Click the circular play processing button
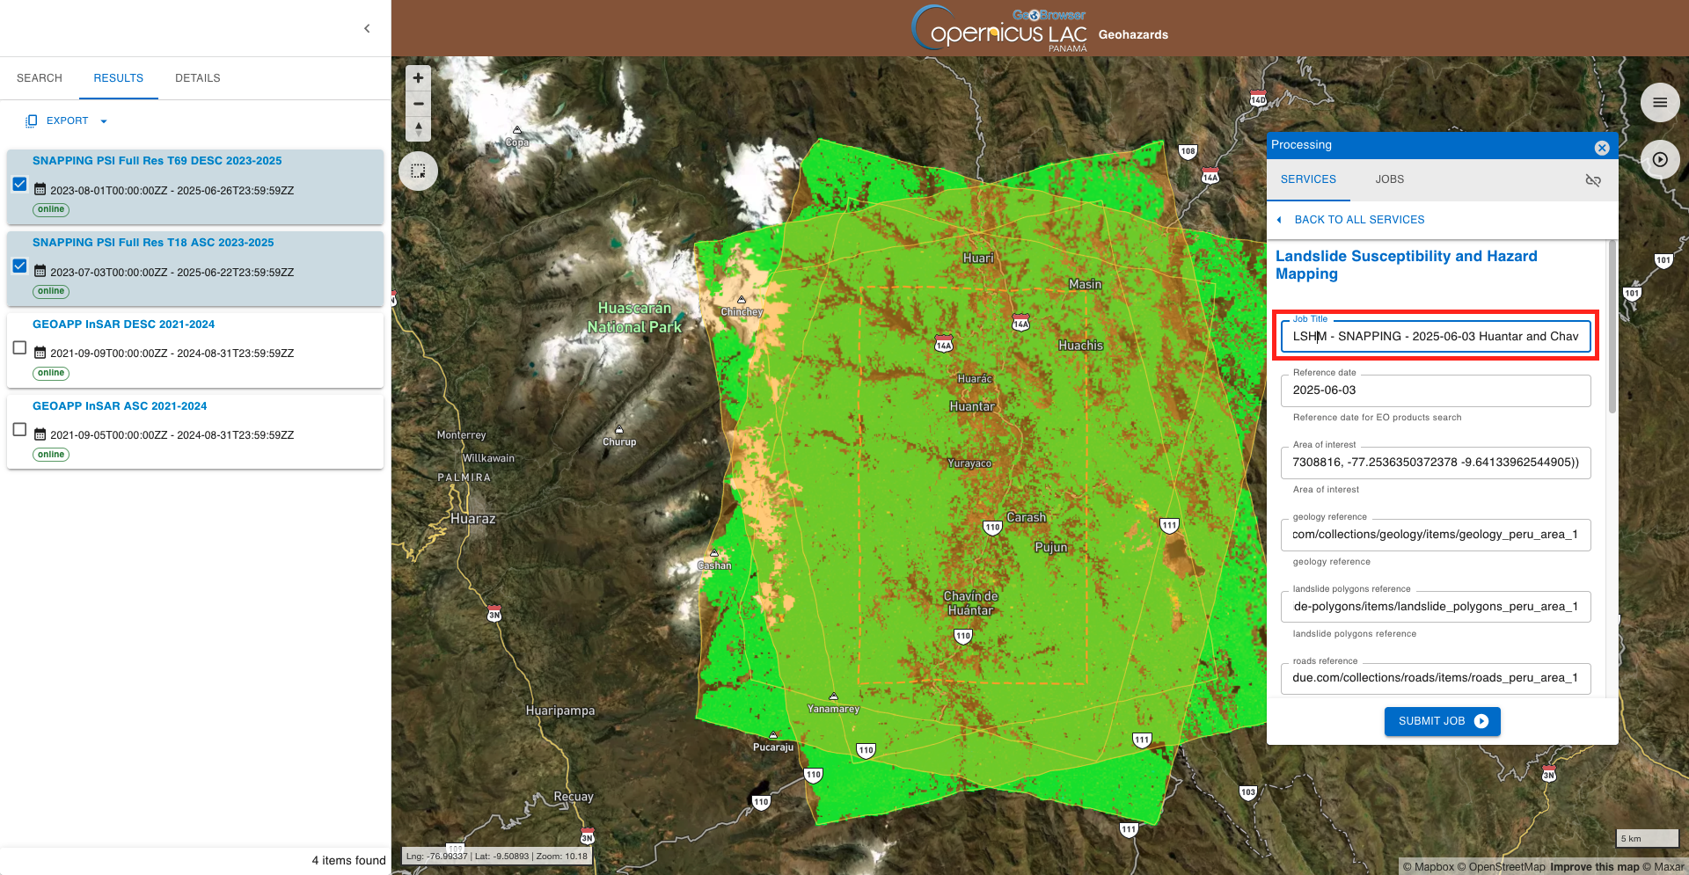Screen dimensions: 1689x875 (1659, 160)
